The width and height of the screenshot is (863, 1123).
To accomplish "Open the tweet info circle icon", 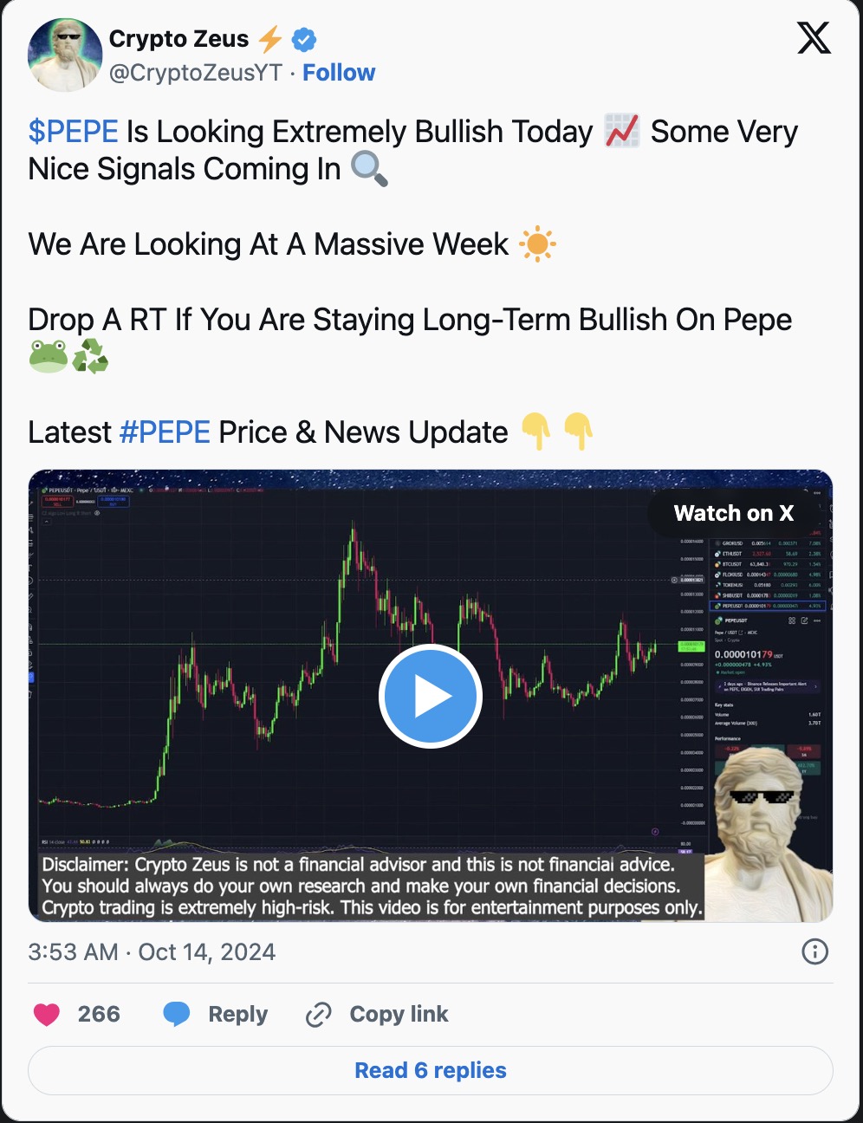I will [x=814, y=951].
